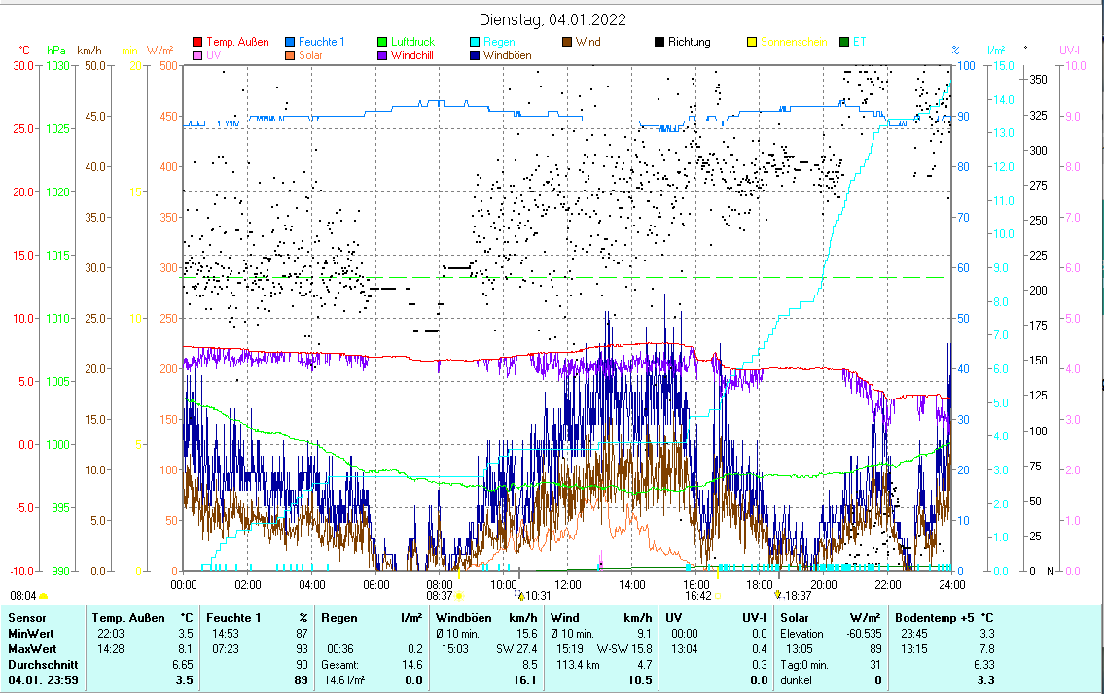This screenshot has width=1104, height=694.
Task: Click the purple Windchill legend swatch
Action: tap(381, 55)
